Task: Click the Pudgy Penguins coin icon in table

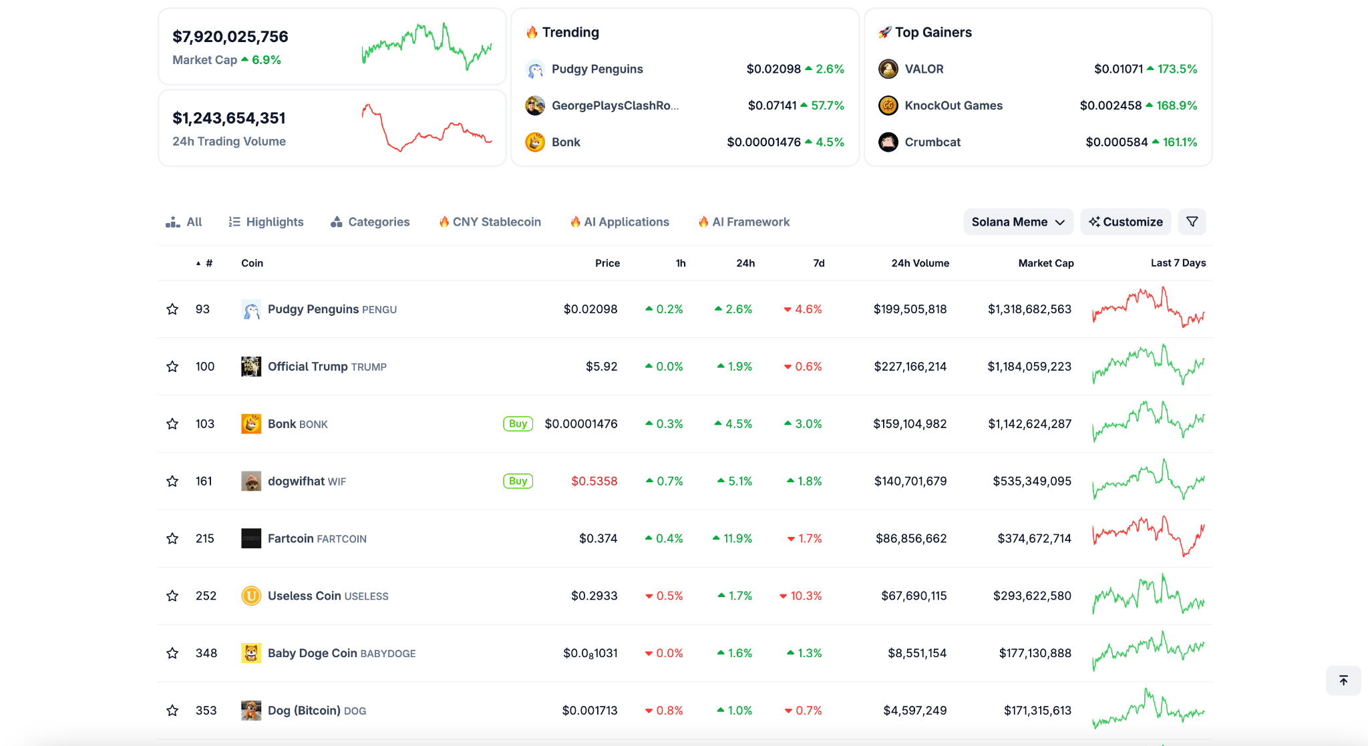Action: (251, 309)
